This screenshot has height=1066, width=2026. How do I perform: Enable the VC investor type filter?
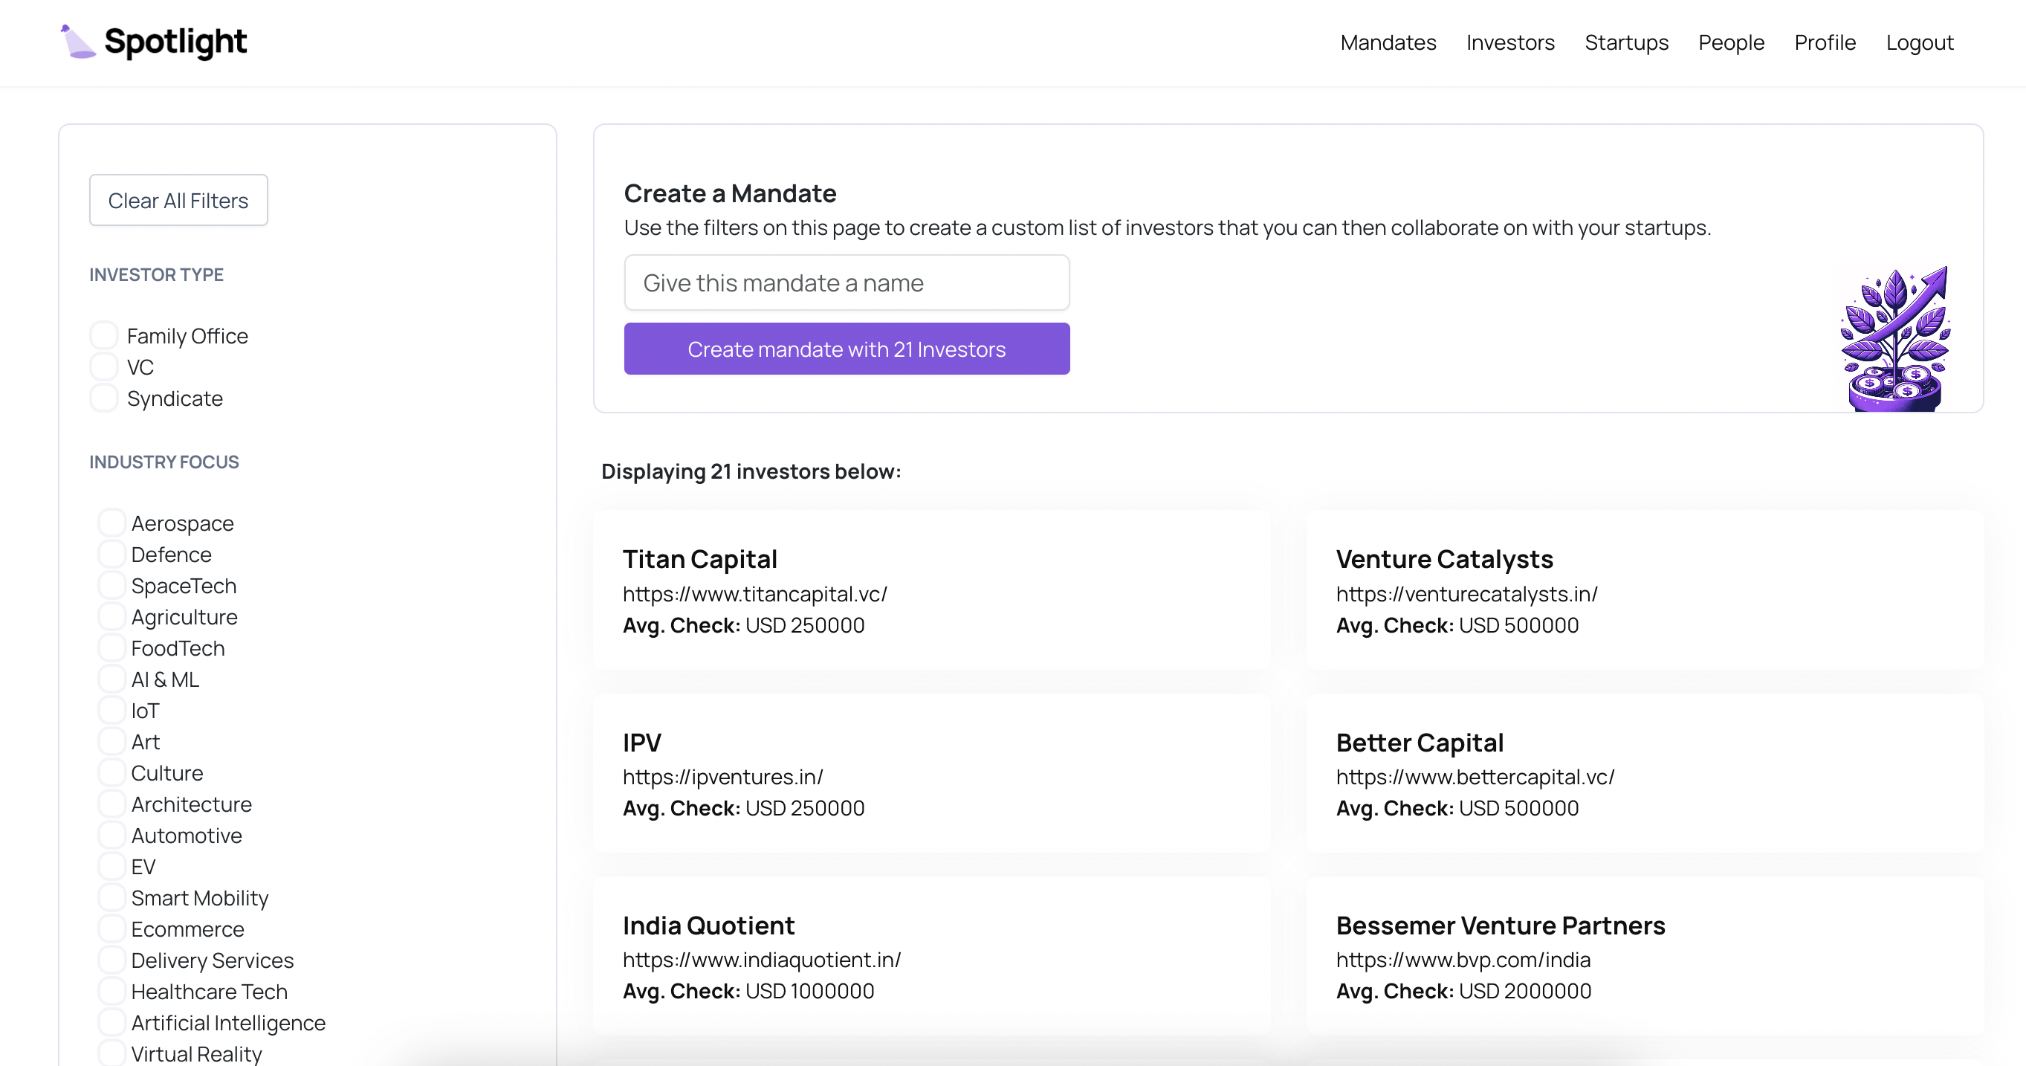pos(103,365)
